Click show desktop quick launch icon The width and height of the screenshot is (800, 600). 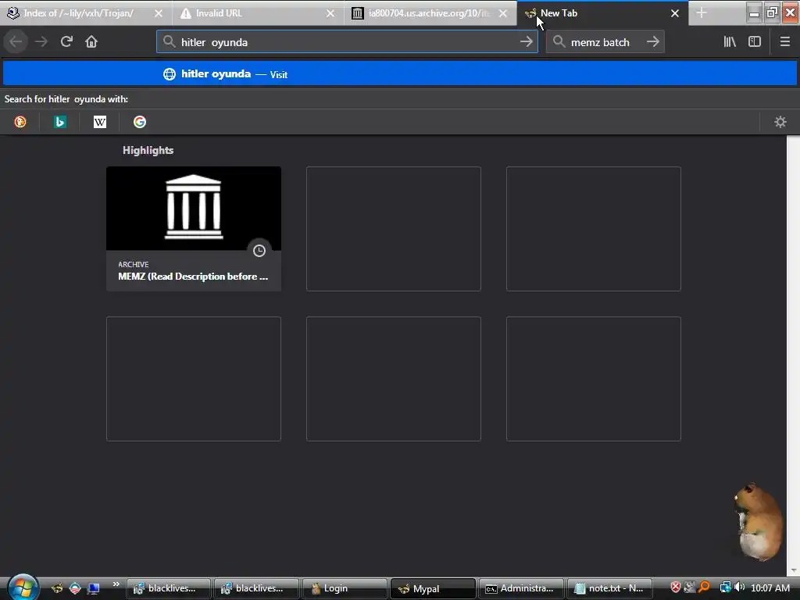[94, 588]
